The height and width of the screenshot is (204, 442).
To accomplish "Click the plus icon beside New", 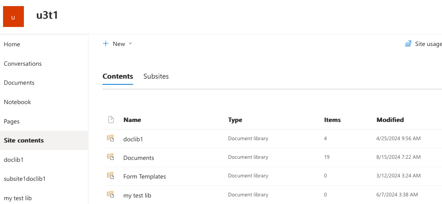I will click(106, 44).
